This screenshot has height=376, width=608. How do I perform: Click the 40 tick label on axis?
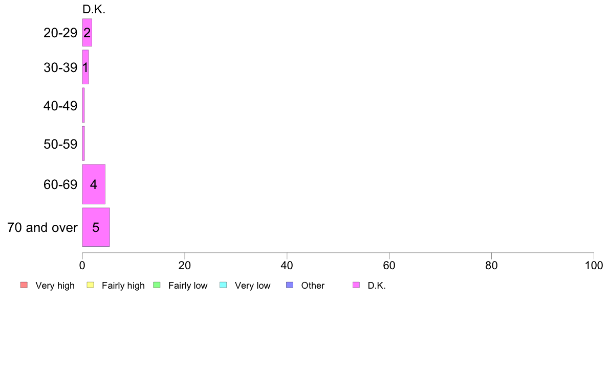tap(287, 265)
